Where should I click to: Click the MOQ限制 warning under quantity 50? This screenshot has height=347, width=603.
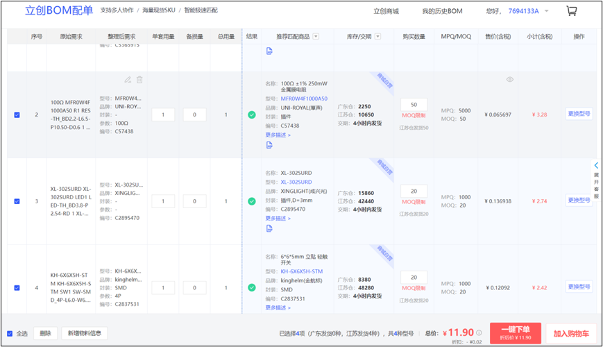(414, 115)
